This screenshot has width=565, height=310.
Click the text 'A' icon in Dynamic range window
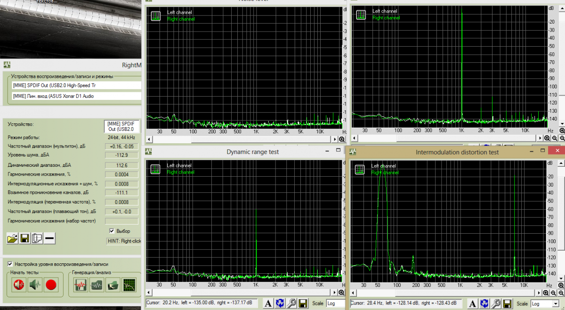click(x=267, y=303)
